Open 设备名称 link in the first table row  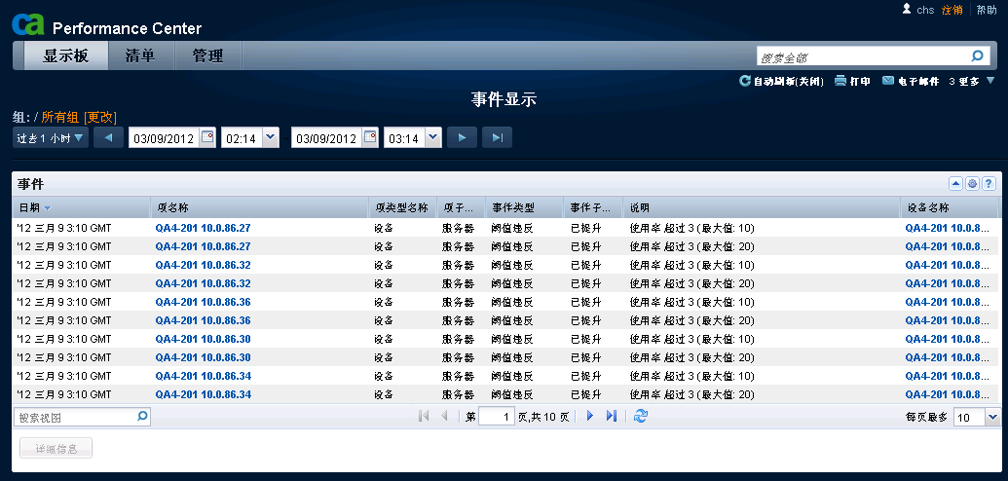[947, 228]
